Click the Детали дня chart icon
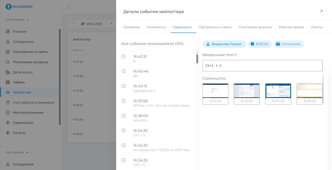The image size is (332, 170). tap(8, 72)
